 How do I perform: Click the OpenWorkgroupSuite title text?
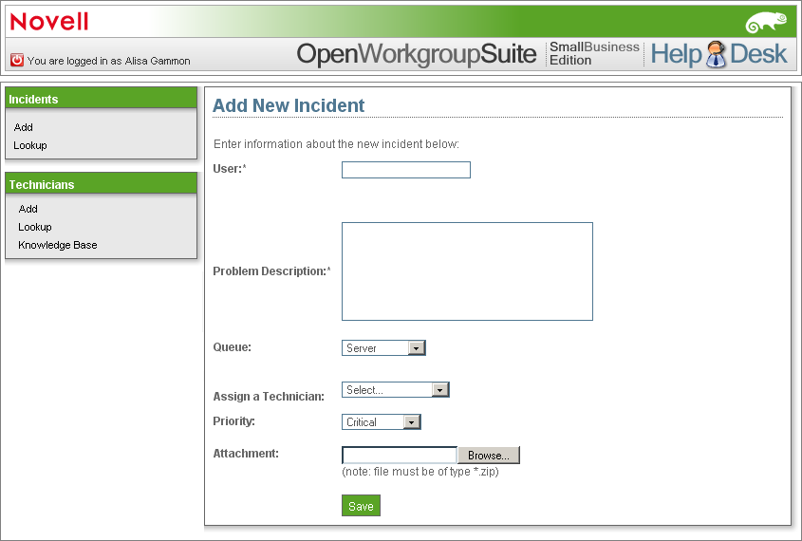417,54
